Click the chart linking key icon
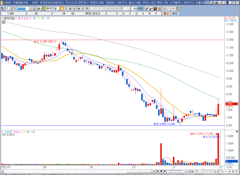This screenshot has width=240, height=175. click(x=3, y=9)
